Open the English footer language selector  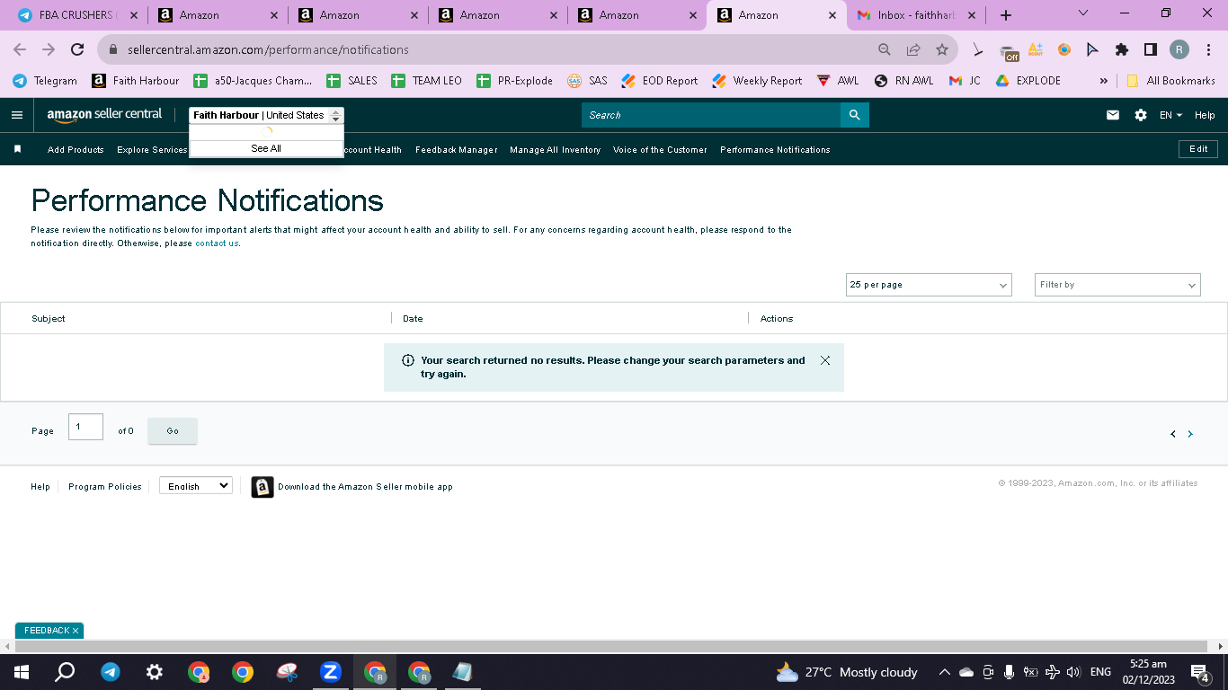(x=196, y=486)
